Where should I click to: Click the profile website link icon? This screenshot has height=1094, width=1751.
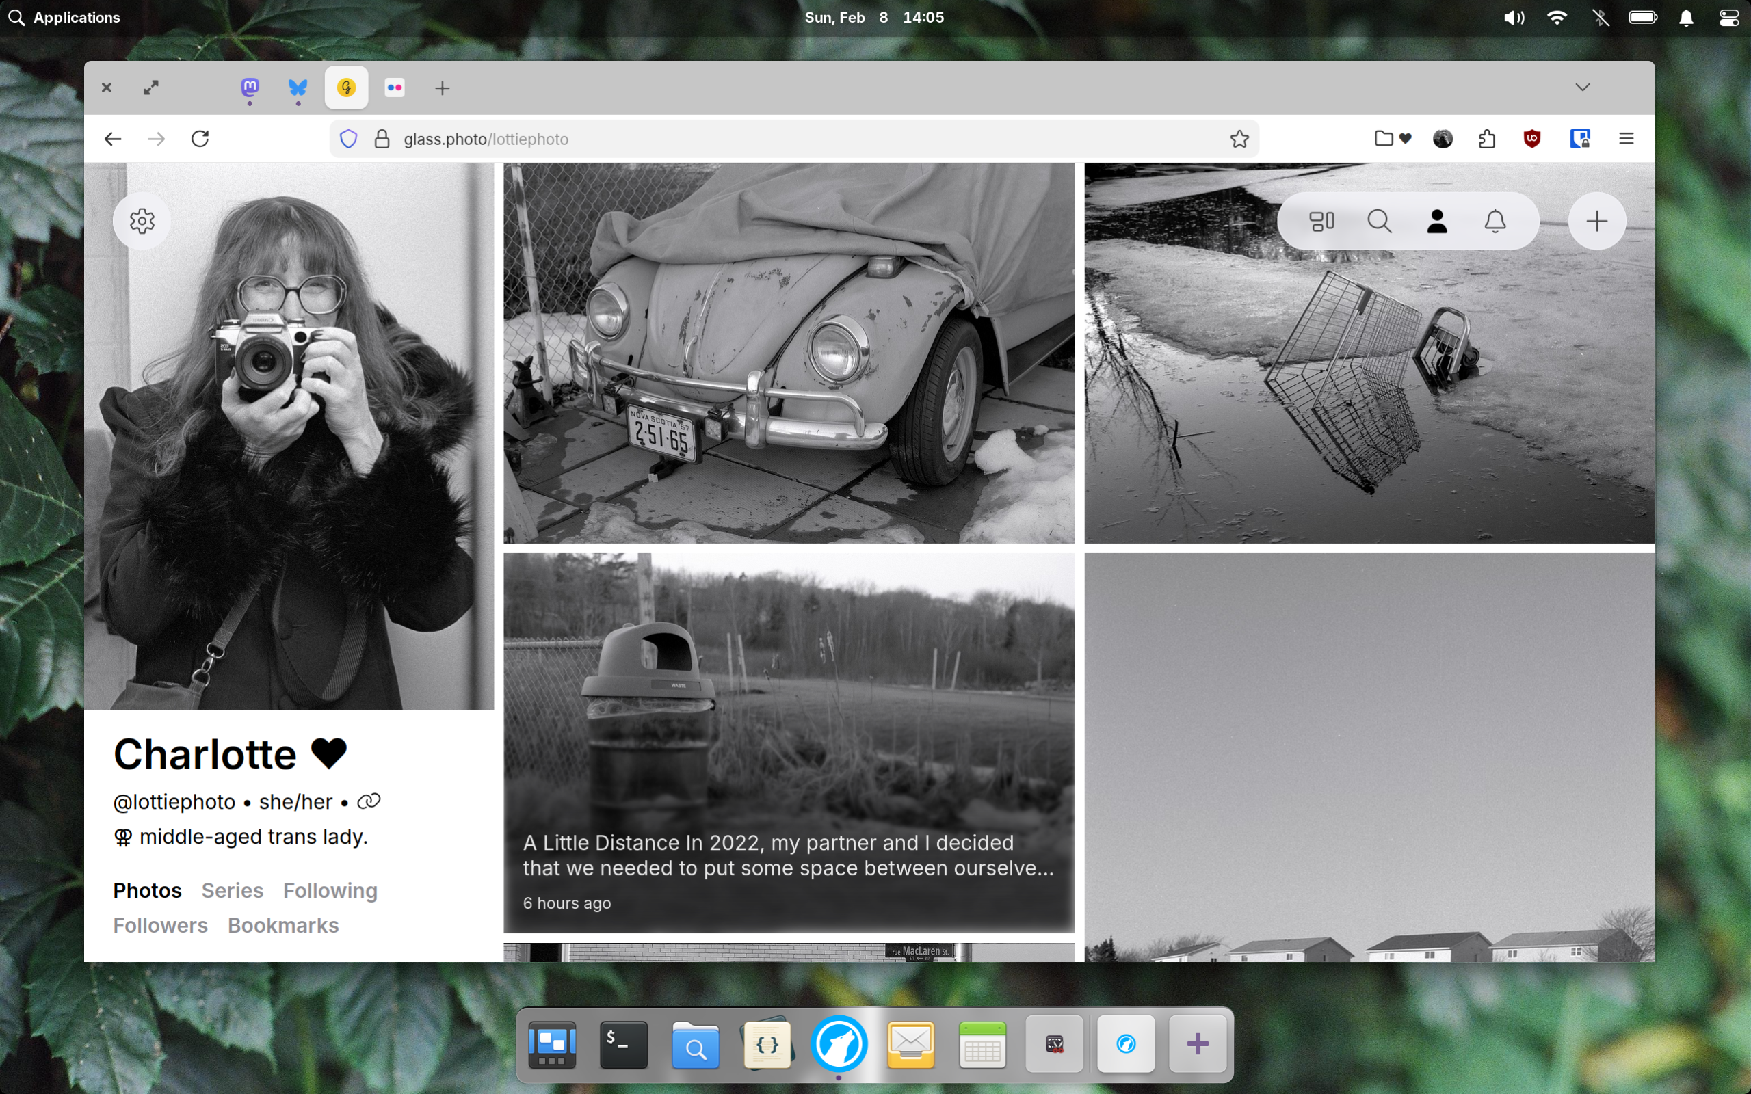(369, 801)
